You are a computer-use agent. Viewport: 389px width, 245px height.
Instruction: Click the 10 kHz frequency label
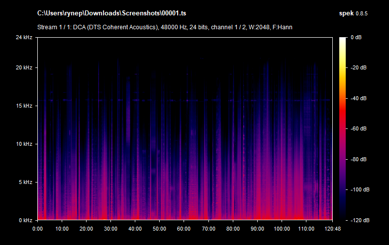coord(24,144)
